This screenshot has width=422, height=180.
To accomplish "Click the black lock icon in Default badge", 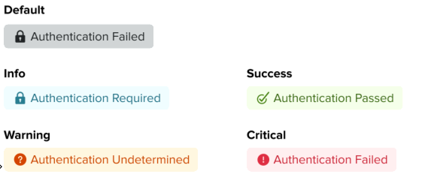I will (x=20, y=36).
